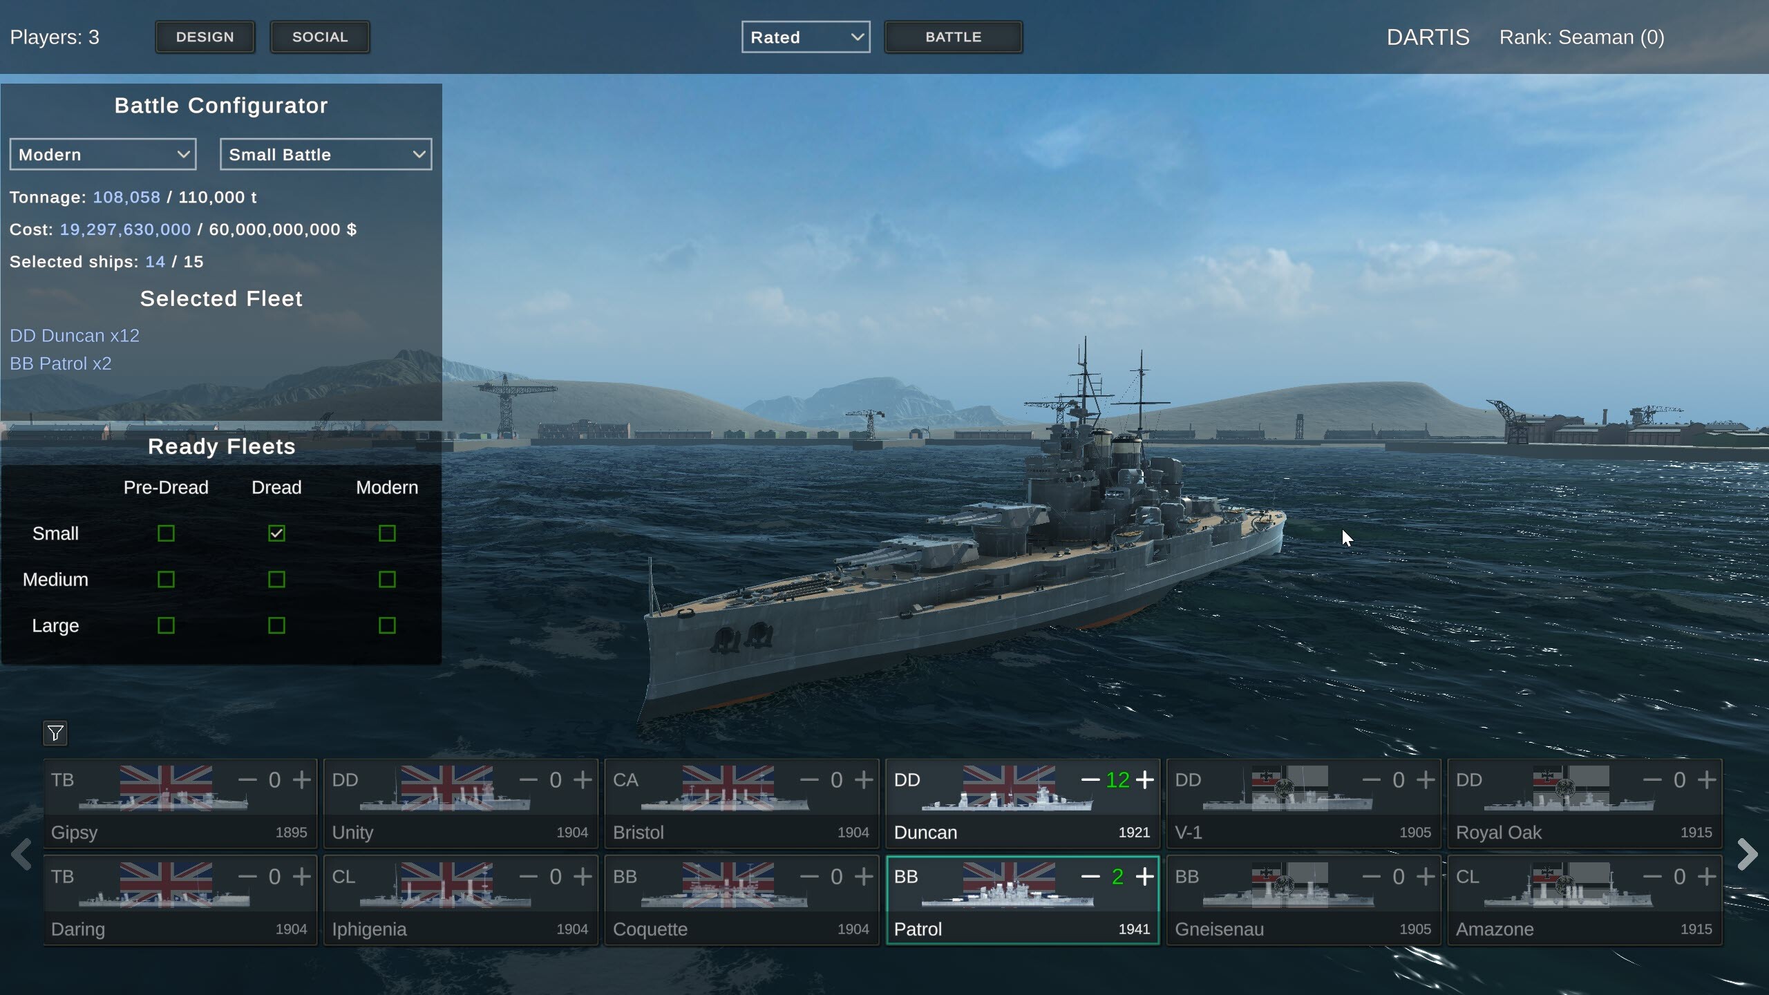Open the Rated match type dropdown
This screenshot has height=995, width=1769.
806,37
